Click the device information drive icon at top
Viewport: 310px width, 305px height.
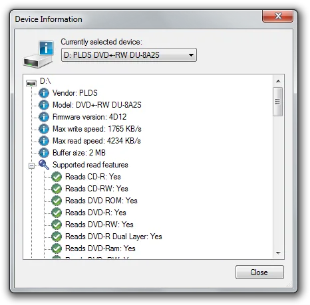[39, 54]
